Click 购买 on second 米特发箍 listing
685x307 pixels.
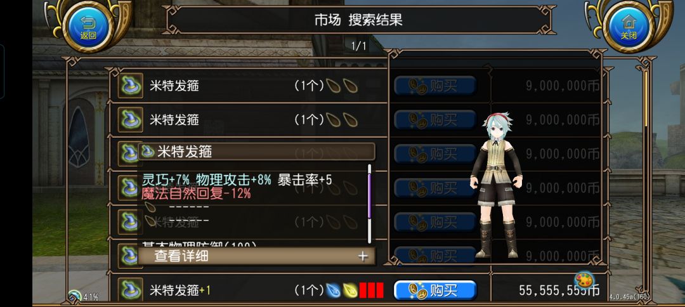[x=435, y=120]
